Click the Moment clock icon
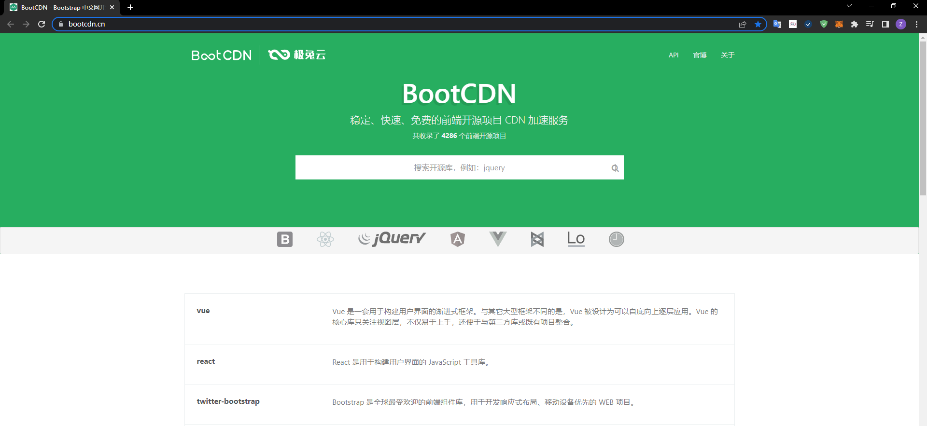 click(x=617, y=239)
